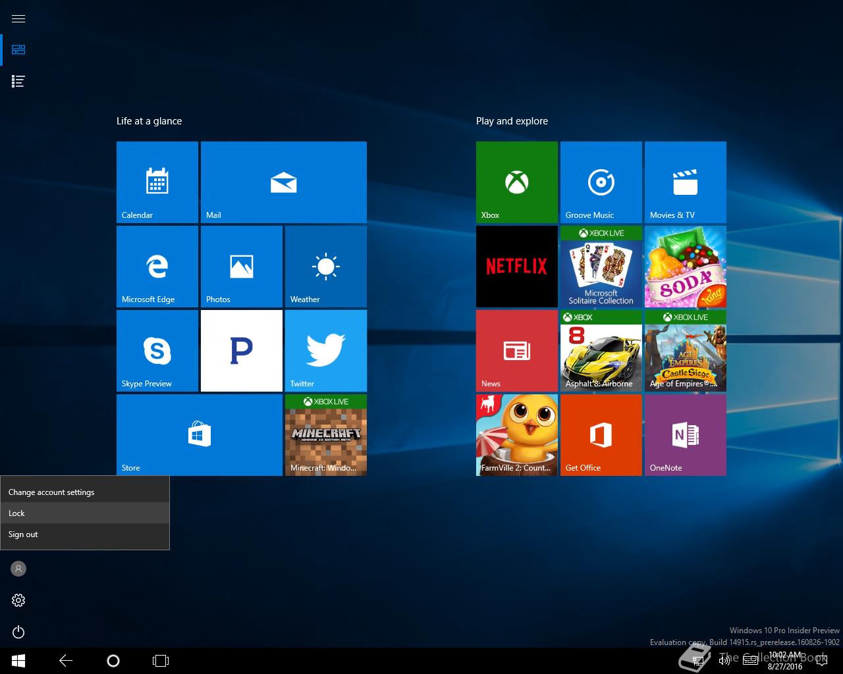
Task: Open the user account icon
Action: (x=18, y=569)
